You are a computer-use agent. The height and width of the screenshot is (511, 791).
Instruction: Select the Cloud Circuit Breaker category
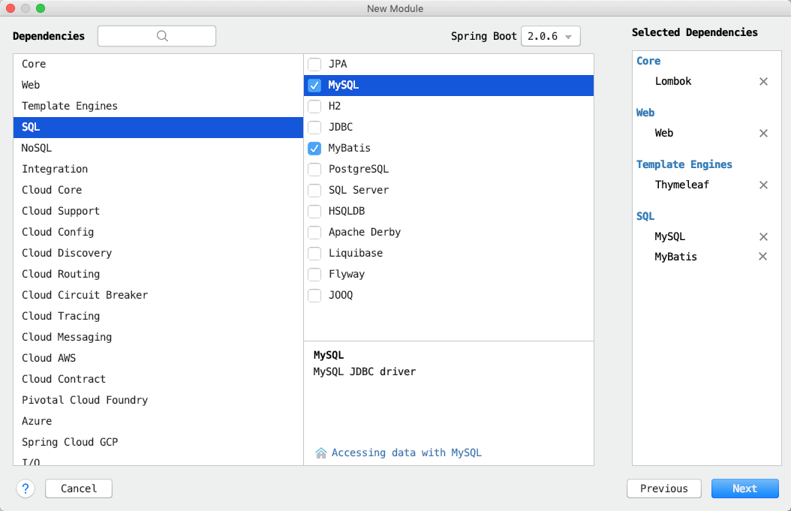(x=158, y=295)
